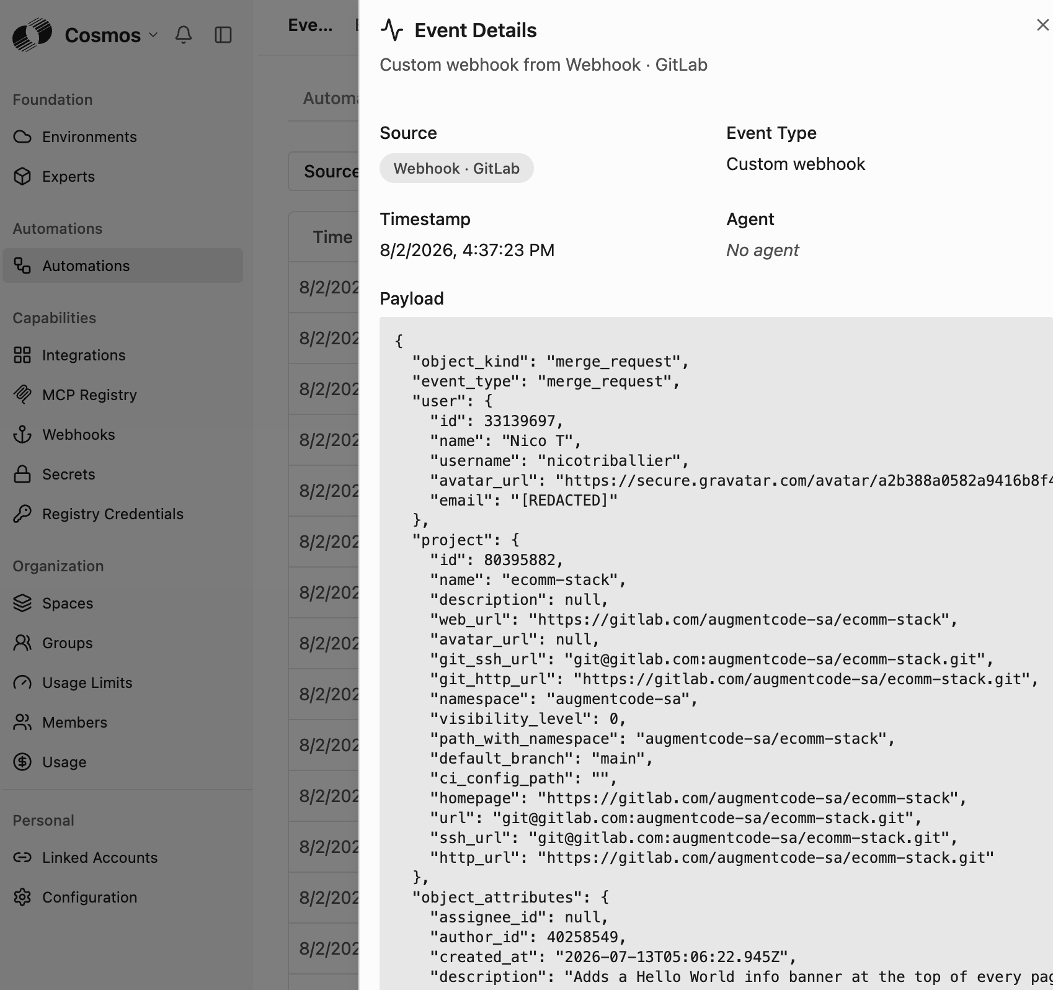Click the Linked Accounts link icon
This screenshot has height=990, width=1053.
[22, 858]
